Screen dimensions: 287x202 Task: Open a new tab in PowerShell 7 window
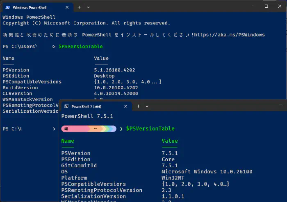tap(139, 106)
